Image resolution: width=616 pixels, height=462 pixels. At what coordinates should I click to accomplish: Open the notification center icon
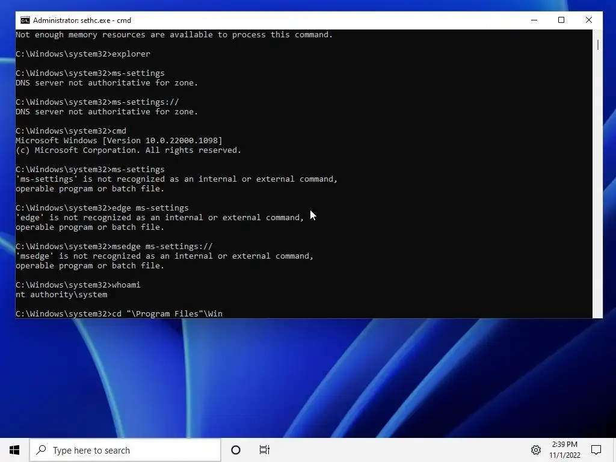coord(596,450)
